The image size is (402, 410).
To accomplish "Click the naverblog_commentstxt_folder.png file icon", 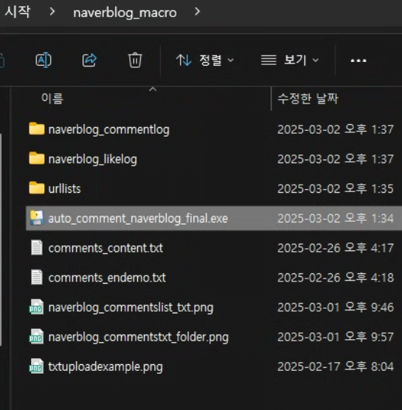I will pos(36,337).
